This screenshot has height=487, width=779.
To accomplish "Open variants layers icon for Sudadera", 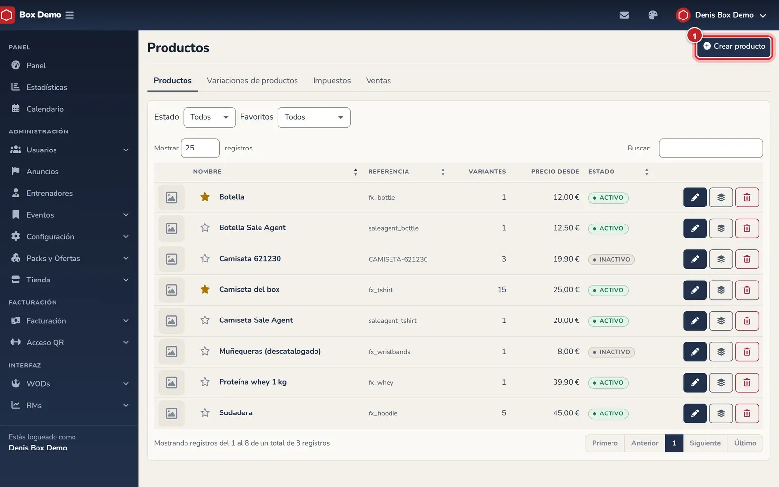I will tap(721, 413).
